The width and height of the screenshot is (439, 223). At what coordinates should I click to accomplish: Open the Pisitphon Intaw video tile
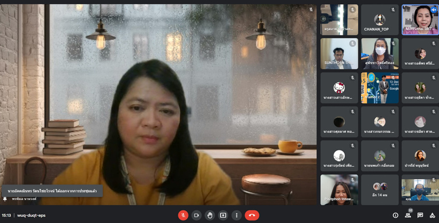(x=339, y=190)
